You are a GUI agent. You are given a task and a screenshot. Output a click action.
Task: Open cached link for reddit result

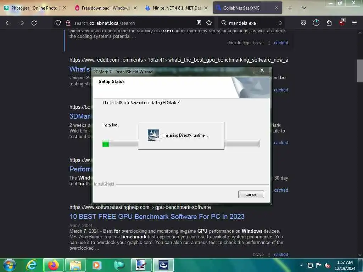pyautogui.click(x=281, y=90)
